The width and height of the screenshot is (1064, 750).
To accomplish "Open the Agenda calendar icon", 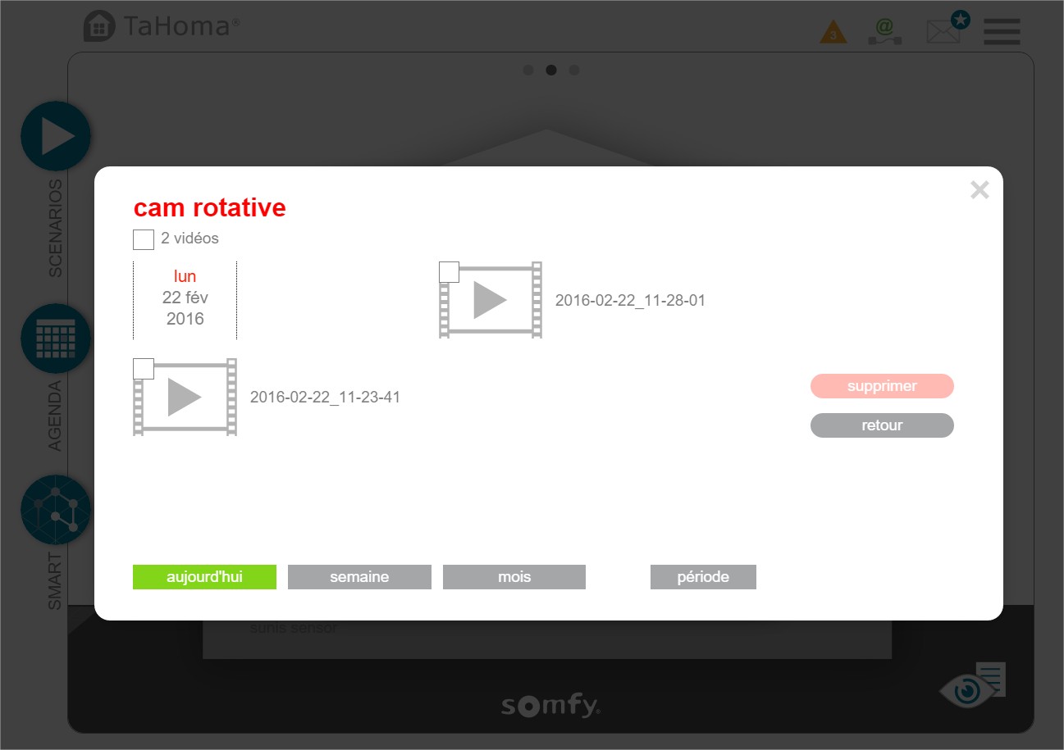I will tap(55, 339).
